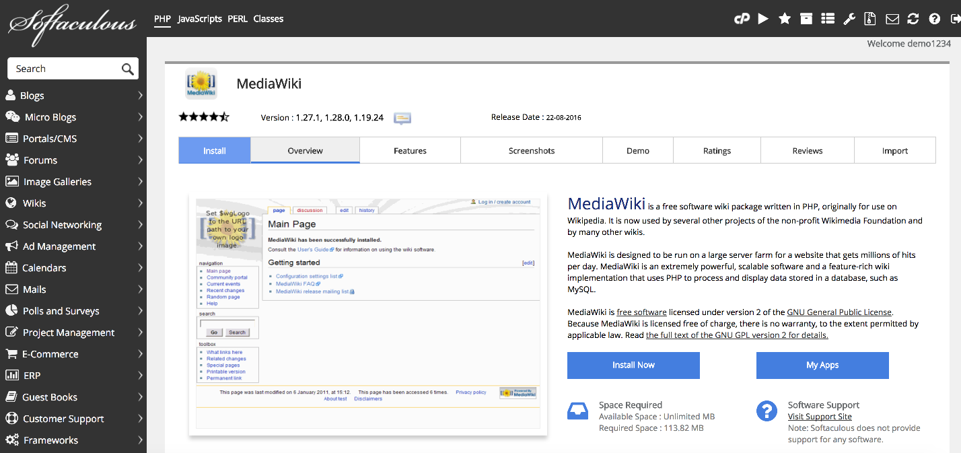Click the Ad Management megaphone icon
The height and width of the screenshot is (453, 961).
(11, 246)
